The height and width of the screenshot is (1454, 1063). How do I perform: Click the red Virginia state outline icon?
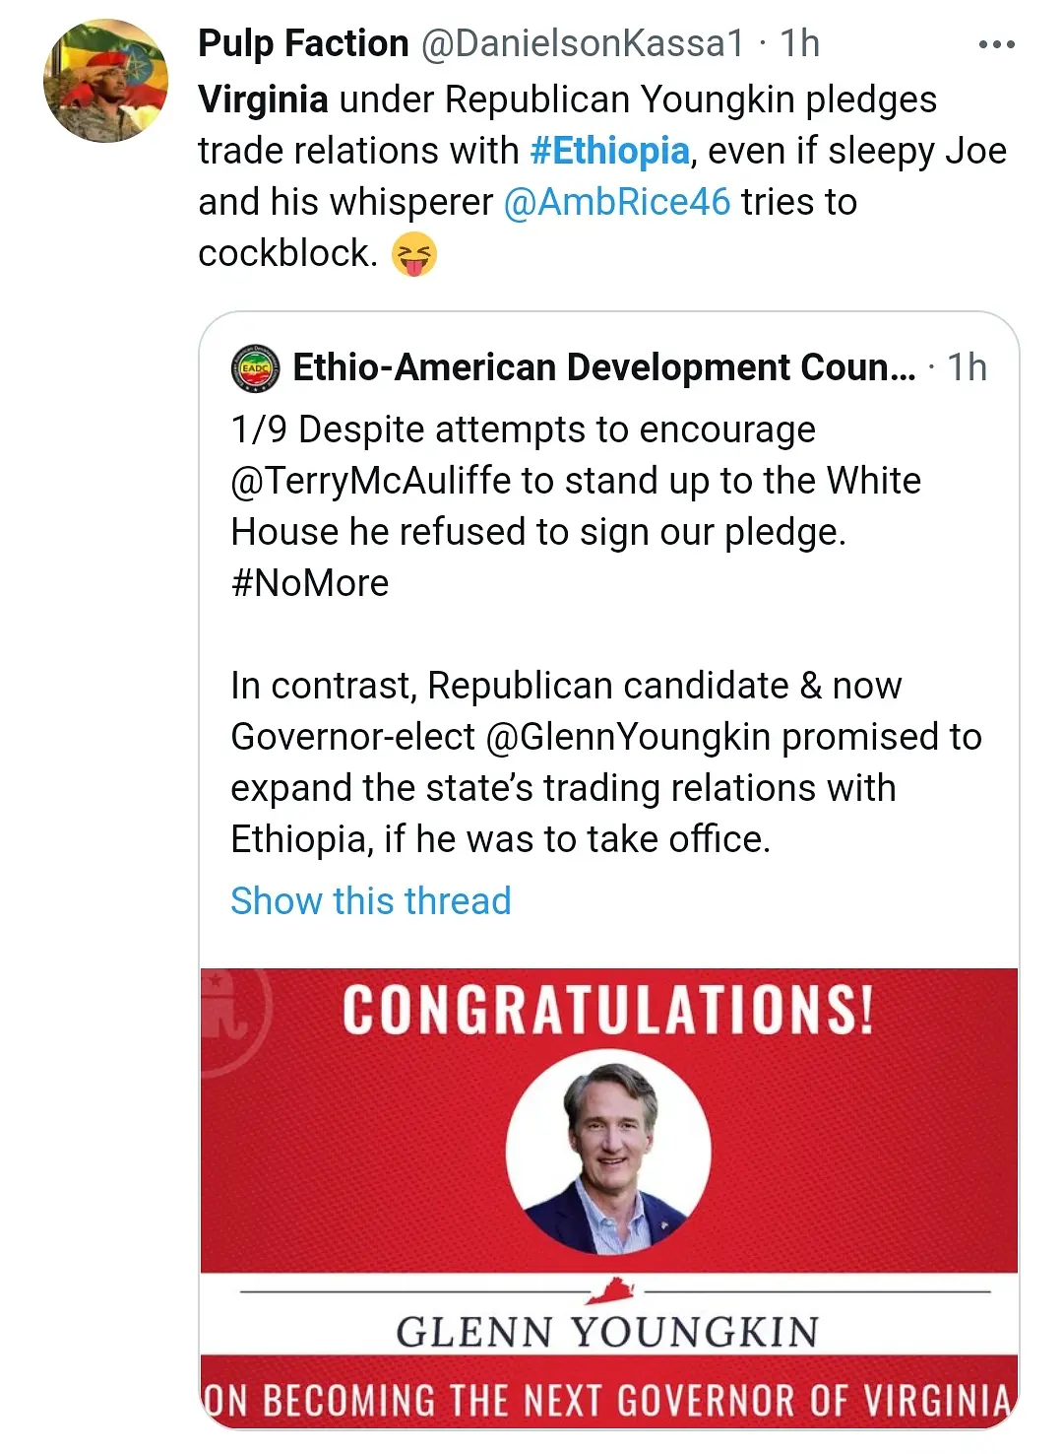tap(612, 1289)
